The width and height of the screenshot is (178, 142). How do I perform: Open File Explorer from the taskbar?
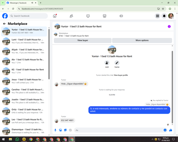[10, 139]
